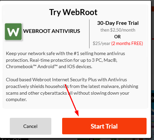This screenshot has height=140, width=154.
Task: Click the vertical divider beside the pricing
Action: click(x=89, y=34)
